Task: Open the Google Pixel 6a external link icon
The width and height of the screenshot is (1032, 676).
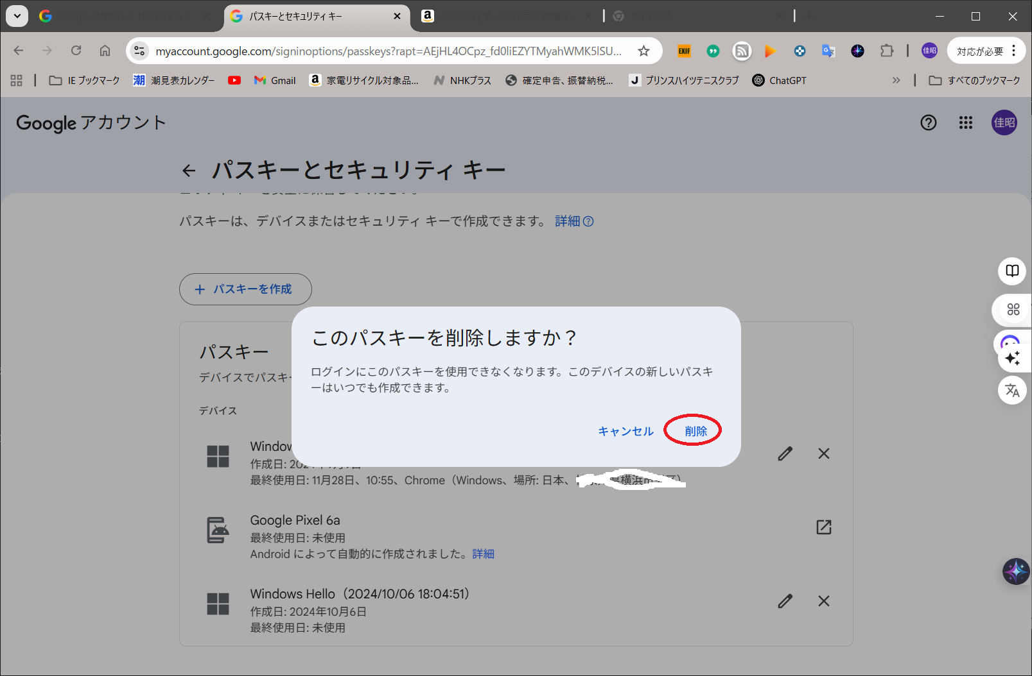Action: pyautogui.click(x=823, y=527)
